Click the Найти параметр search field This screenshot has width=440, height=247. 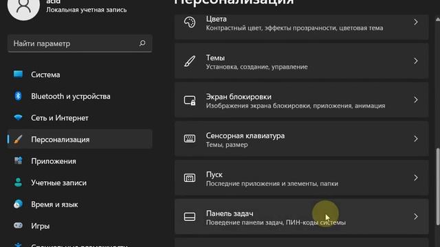80,43
